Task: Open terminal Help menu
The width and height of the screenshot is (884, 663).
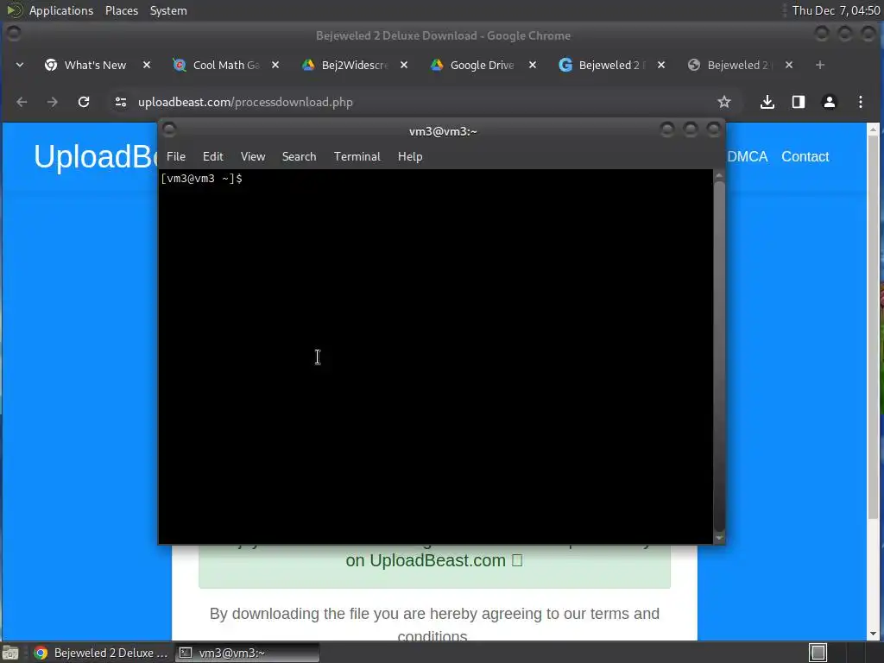Action: pyautogui.click(x=410, y=157)
